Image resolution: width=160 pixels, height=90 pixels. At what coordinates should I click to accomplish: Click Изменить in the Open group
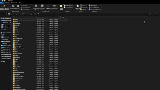[x=83, y=7]
